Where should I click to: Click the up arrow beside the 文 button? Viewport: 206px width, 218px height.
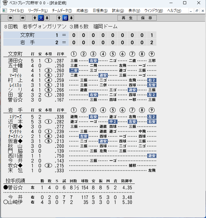(x=35, y=18)
